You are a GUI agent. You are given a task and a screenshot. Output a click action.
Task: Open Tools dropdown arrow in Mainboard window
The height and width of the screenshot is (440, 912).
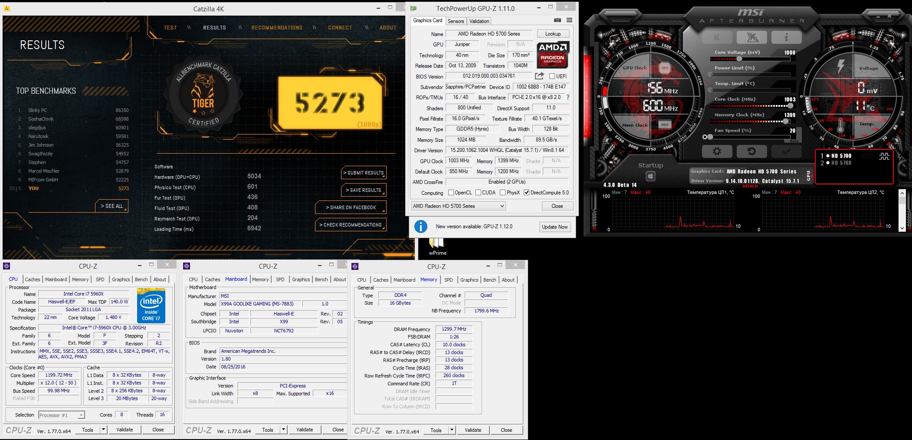coord(283,430)
